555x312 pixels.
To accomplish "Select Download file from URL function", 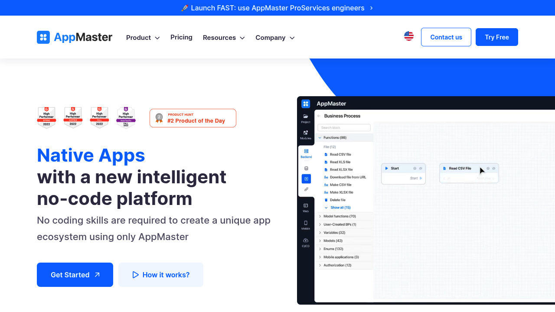I will (x=345, y=177).
